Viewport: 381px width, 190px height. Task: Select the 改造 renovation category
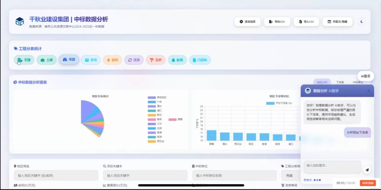pyautogui.click(x=134, y=60)
